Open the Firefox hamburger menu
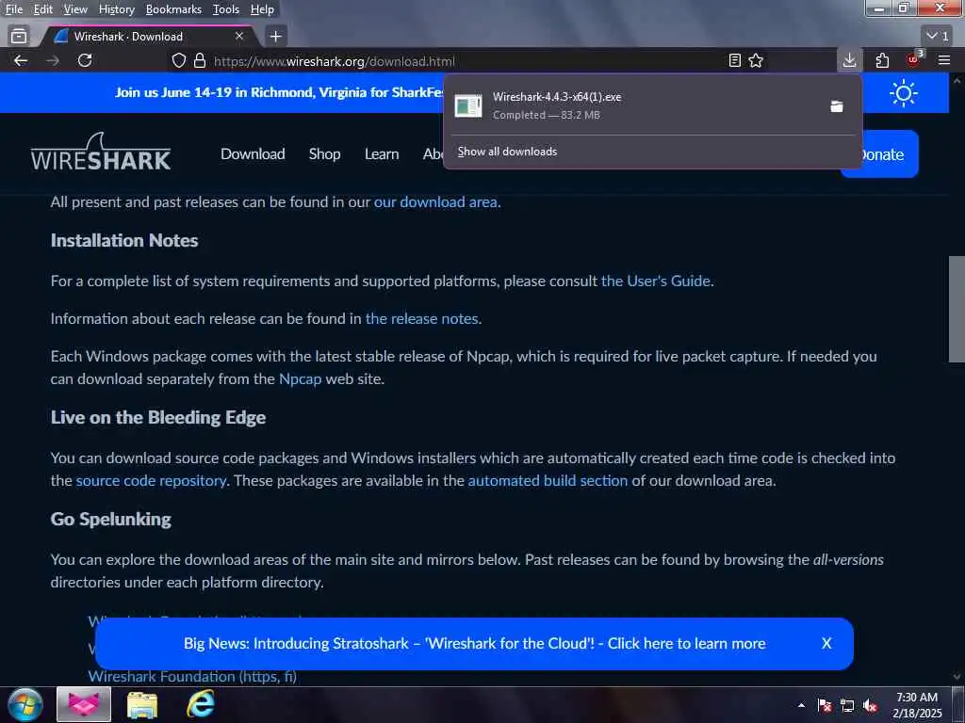Screen dimensions: 965x723 pos(944,60)
